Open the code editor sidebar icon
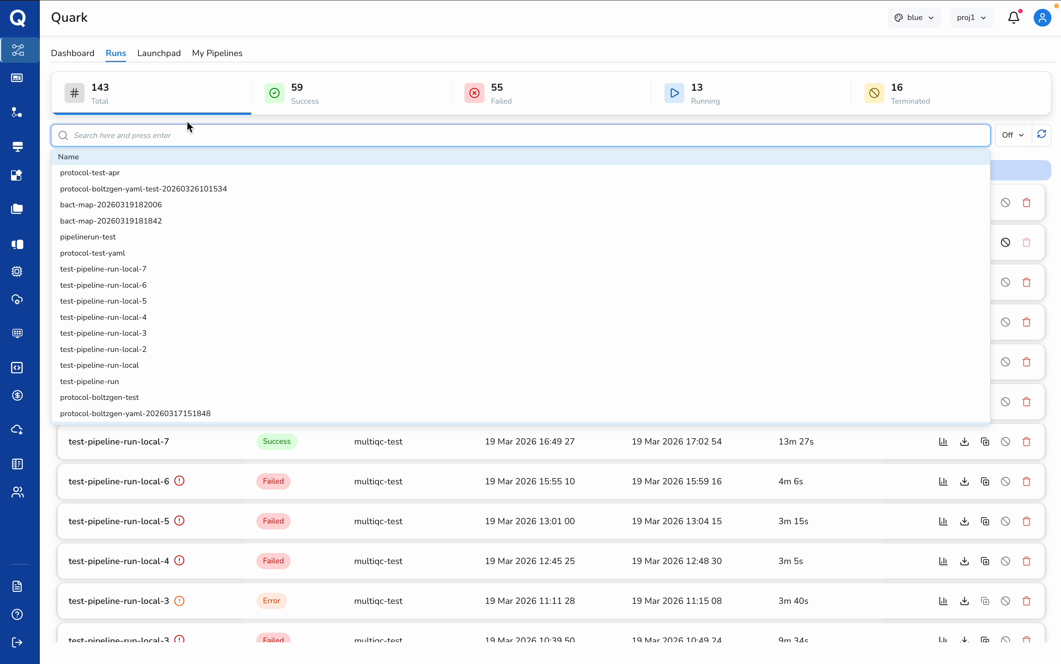Viewport: 1061px width, 664px height. click(x=17, y=368)
